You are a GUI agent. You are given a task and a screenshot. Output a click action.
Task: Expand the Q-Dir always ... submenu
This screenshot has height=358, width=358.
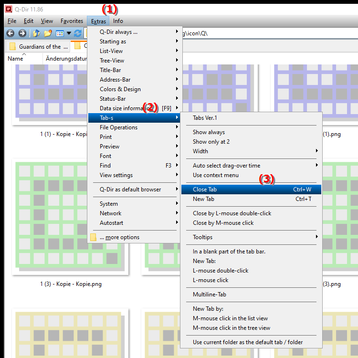pyautogui.click(x=134, y=32)
